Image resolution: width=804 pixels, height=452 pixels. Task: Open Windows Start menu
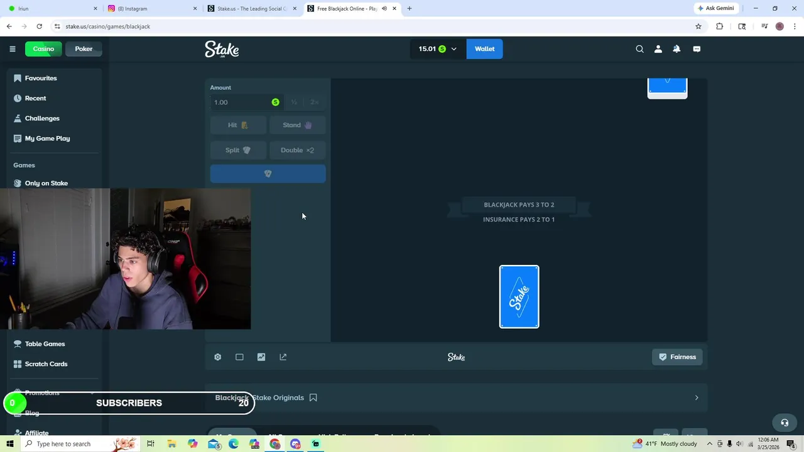point(9,444)
